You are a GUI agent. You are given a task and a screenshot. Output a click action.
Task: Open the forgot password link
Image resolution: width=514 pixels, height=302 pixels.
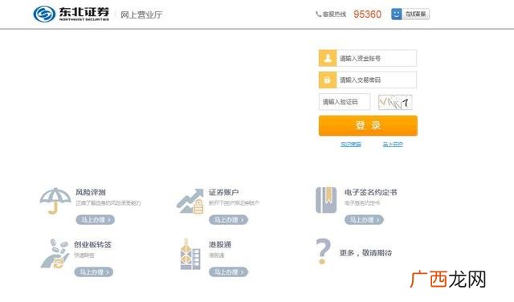(351, 145)
